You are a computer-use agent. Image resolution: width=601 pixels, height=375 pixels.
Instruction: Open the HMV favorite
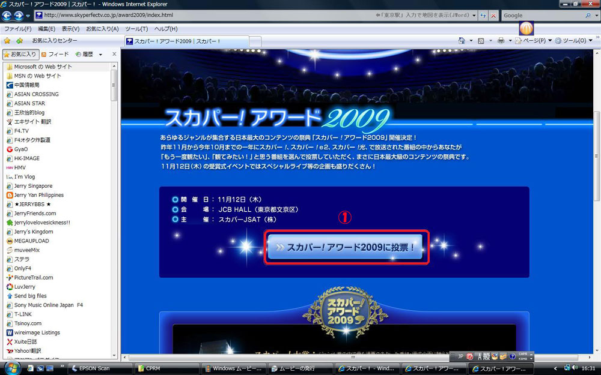coord(16,167)
